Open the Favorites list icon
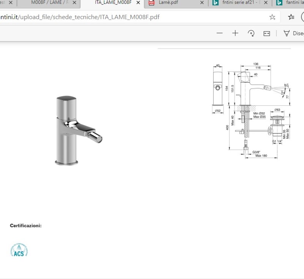Image resolution: width=304 pixels, height=279 pixels. [x=291, y=17]
